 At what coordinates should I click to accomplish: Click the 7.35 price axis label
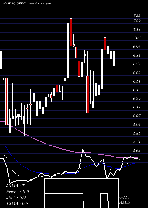point(137,16)
